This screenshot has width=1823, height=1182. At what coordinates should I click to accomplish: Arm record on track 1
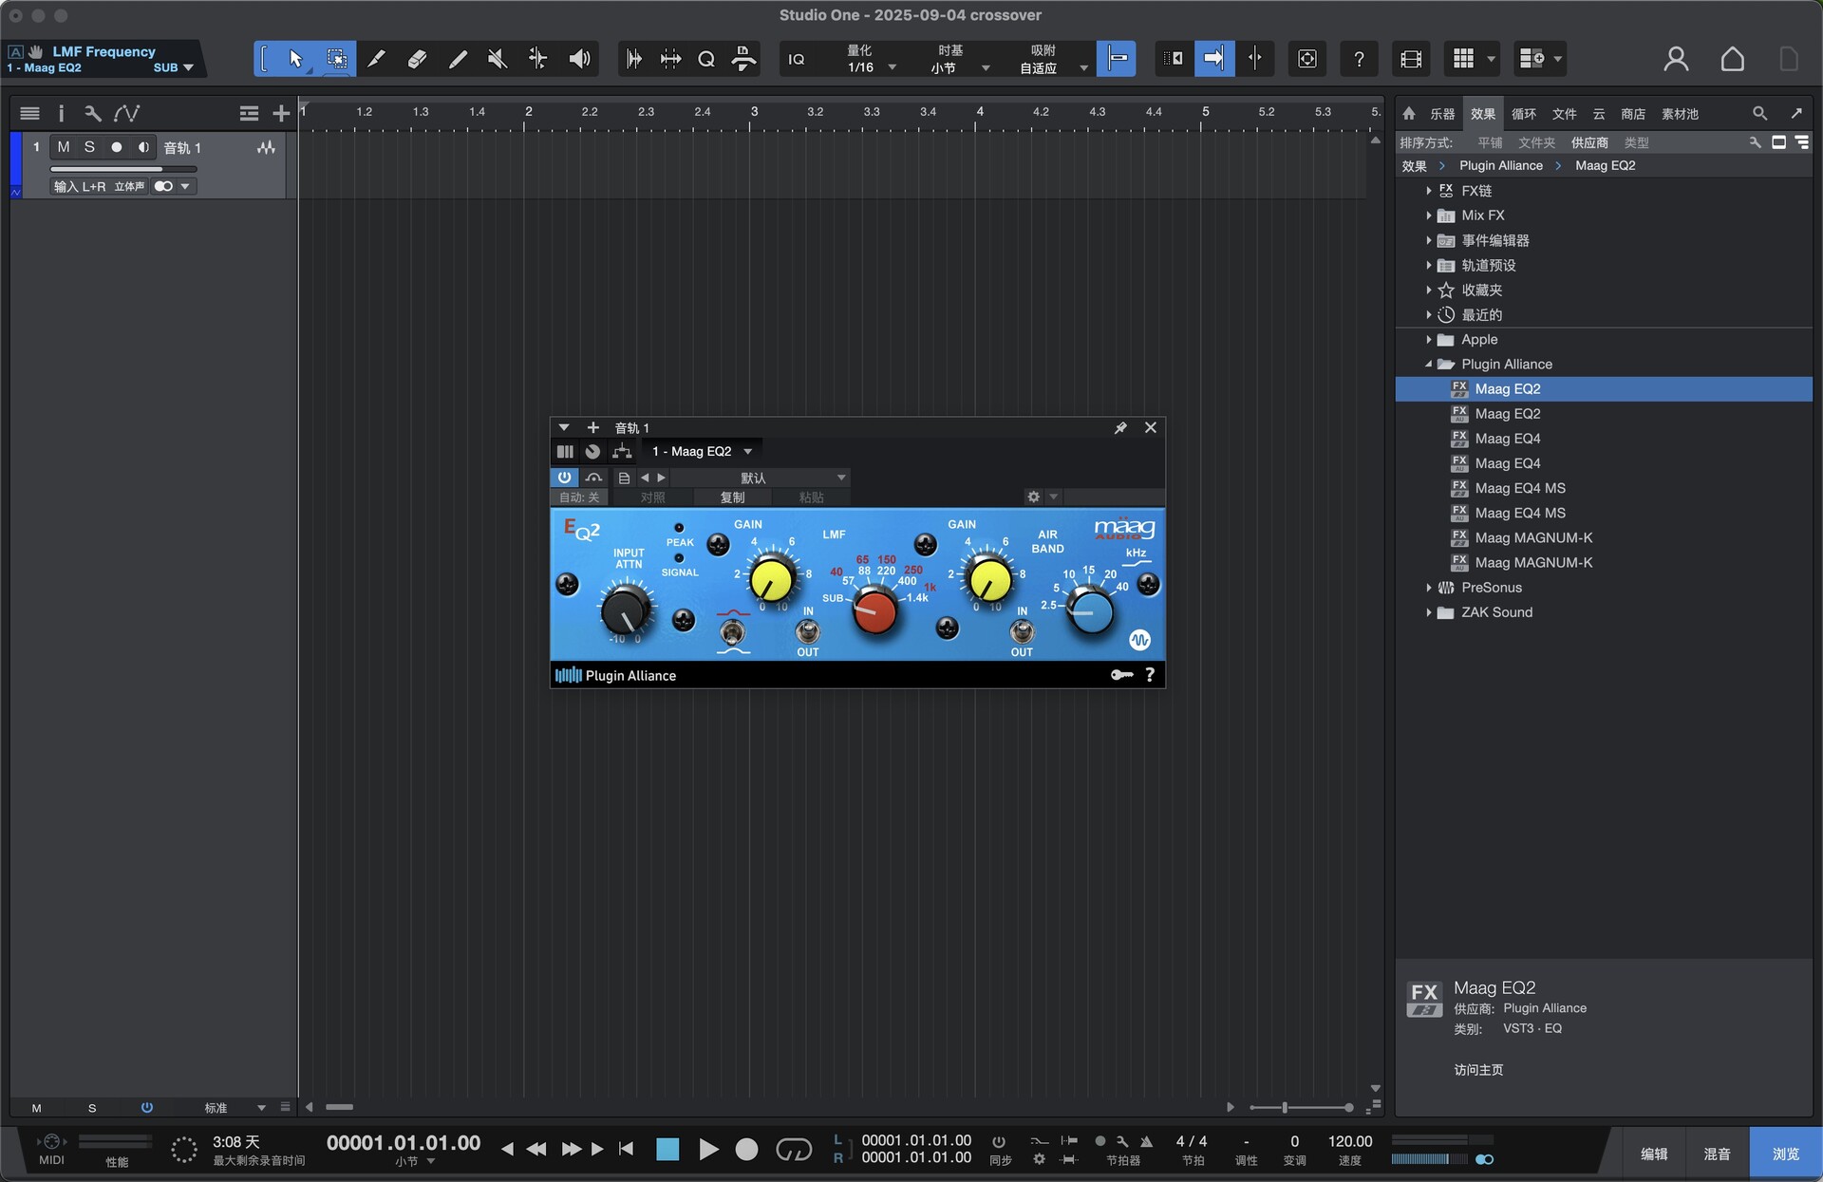coord(117,147)
